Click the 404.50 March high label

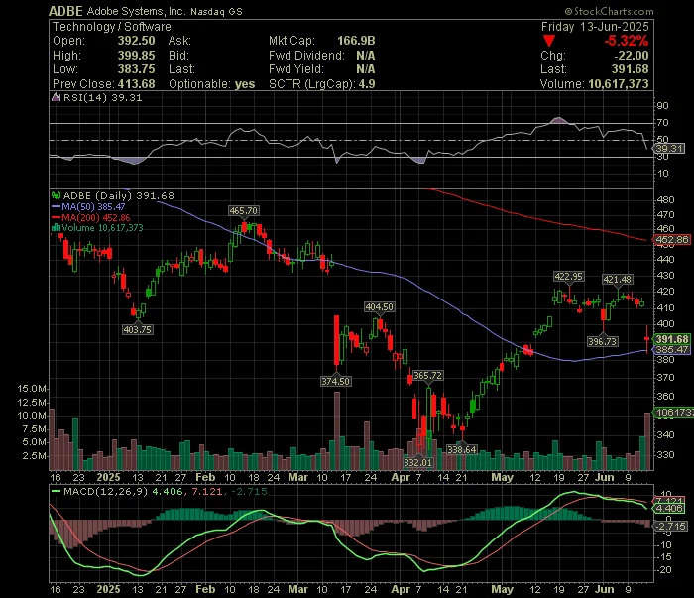click(380, 306)
